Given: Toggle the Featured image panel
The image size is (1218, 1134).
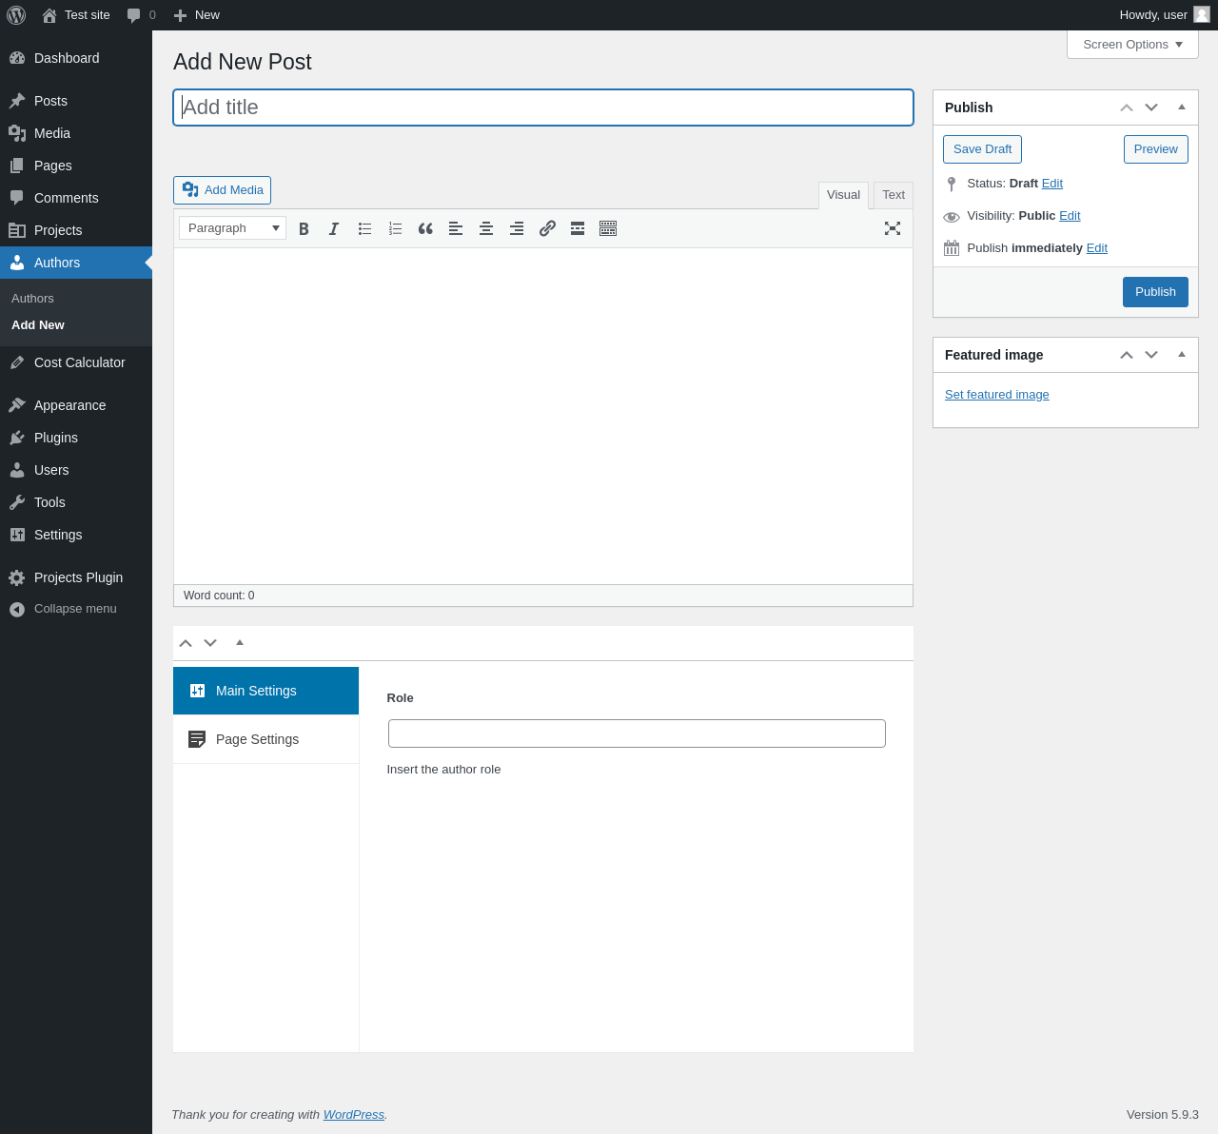Looking at the screenshot, I should pos(1182,355).
